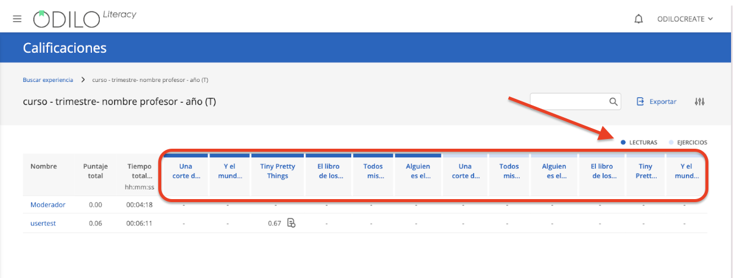Open the usertest Tiny Pretty Things report icon
Screen dimensions: 734x278
291,223
